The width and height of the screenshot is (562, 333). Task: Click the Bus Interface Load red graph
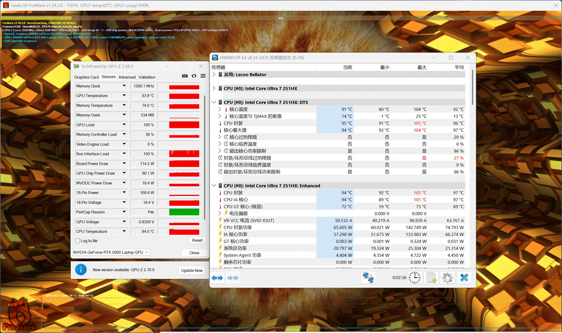[x=184, y=154]
